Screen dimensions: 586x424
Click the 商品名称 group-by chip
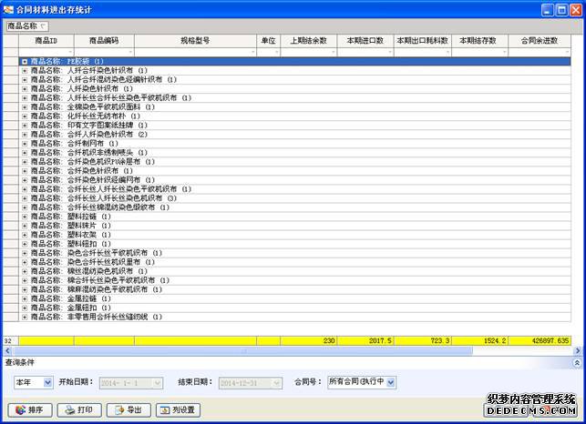pyautogui.click(x=27, y=26)
